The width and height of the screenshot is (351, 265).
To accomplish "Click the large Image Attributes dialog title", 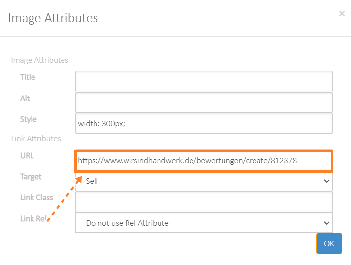I will (x=53, y=18).
